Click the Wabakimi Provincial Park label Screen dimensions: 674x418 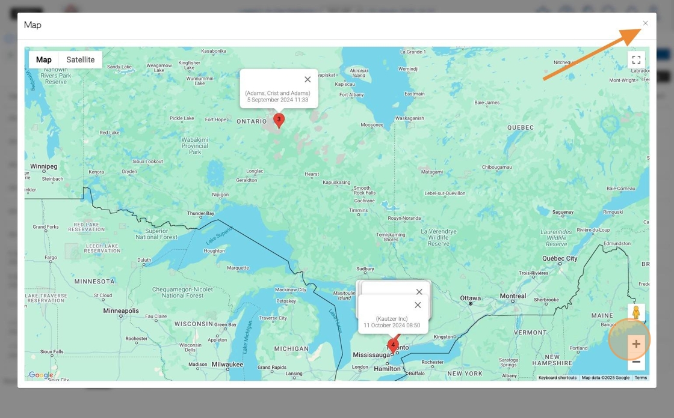[x=195, y=146]
